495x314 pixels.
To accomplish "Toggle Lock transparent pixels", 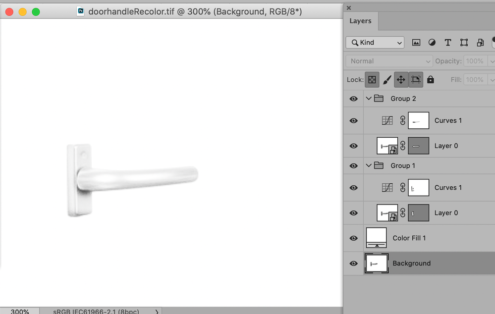I will [372, 79].
